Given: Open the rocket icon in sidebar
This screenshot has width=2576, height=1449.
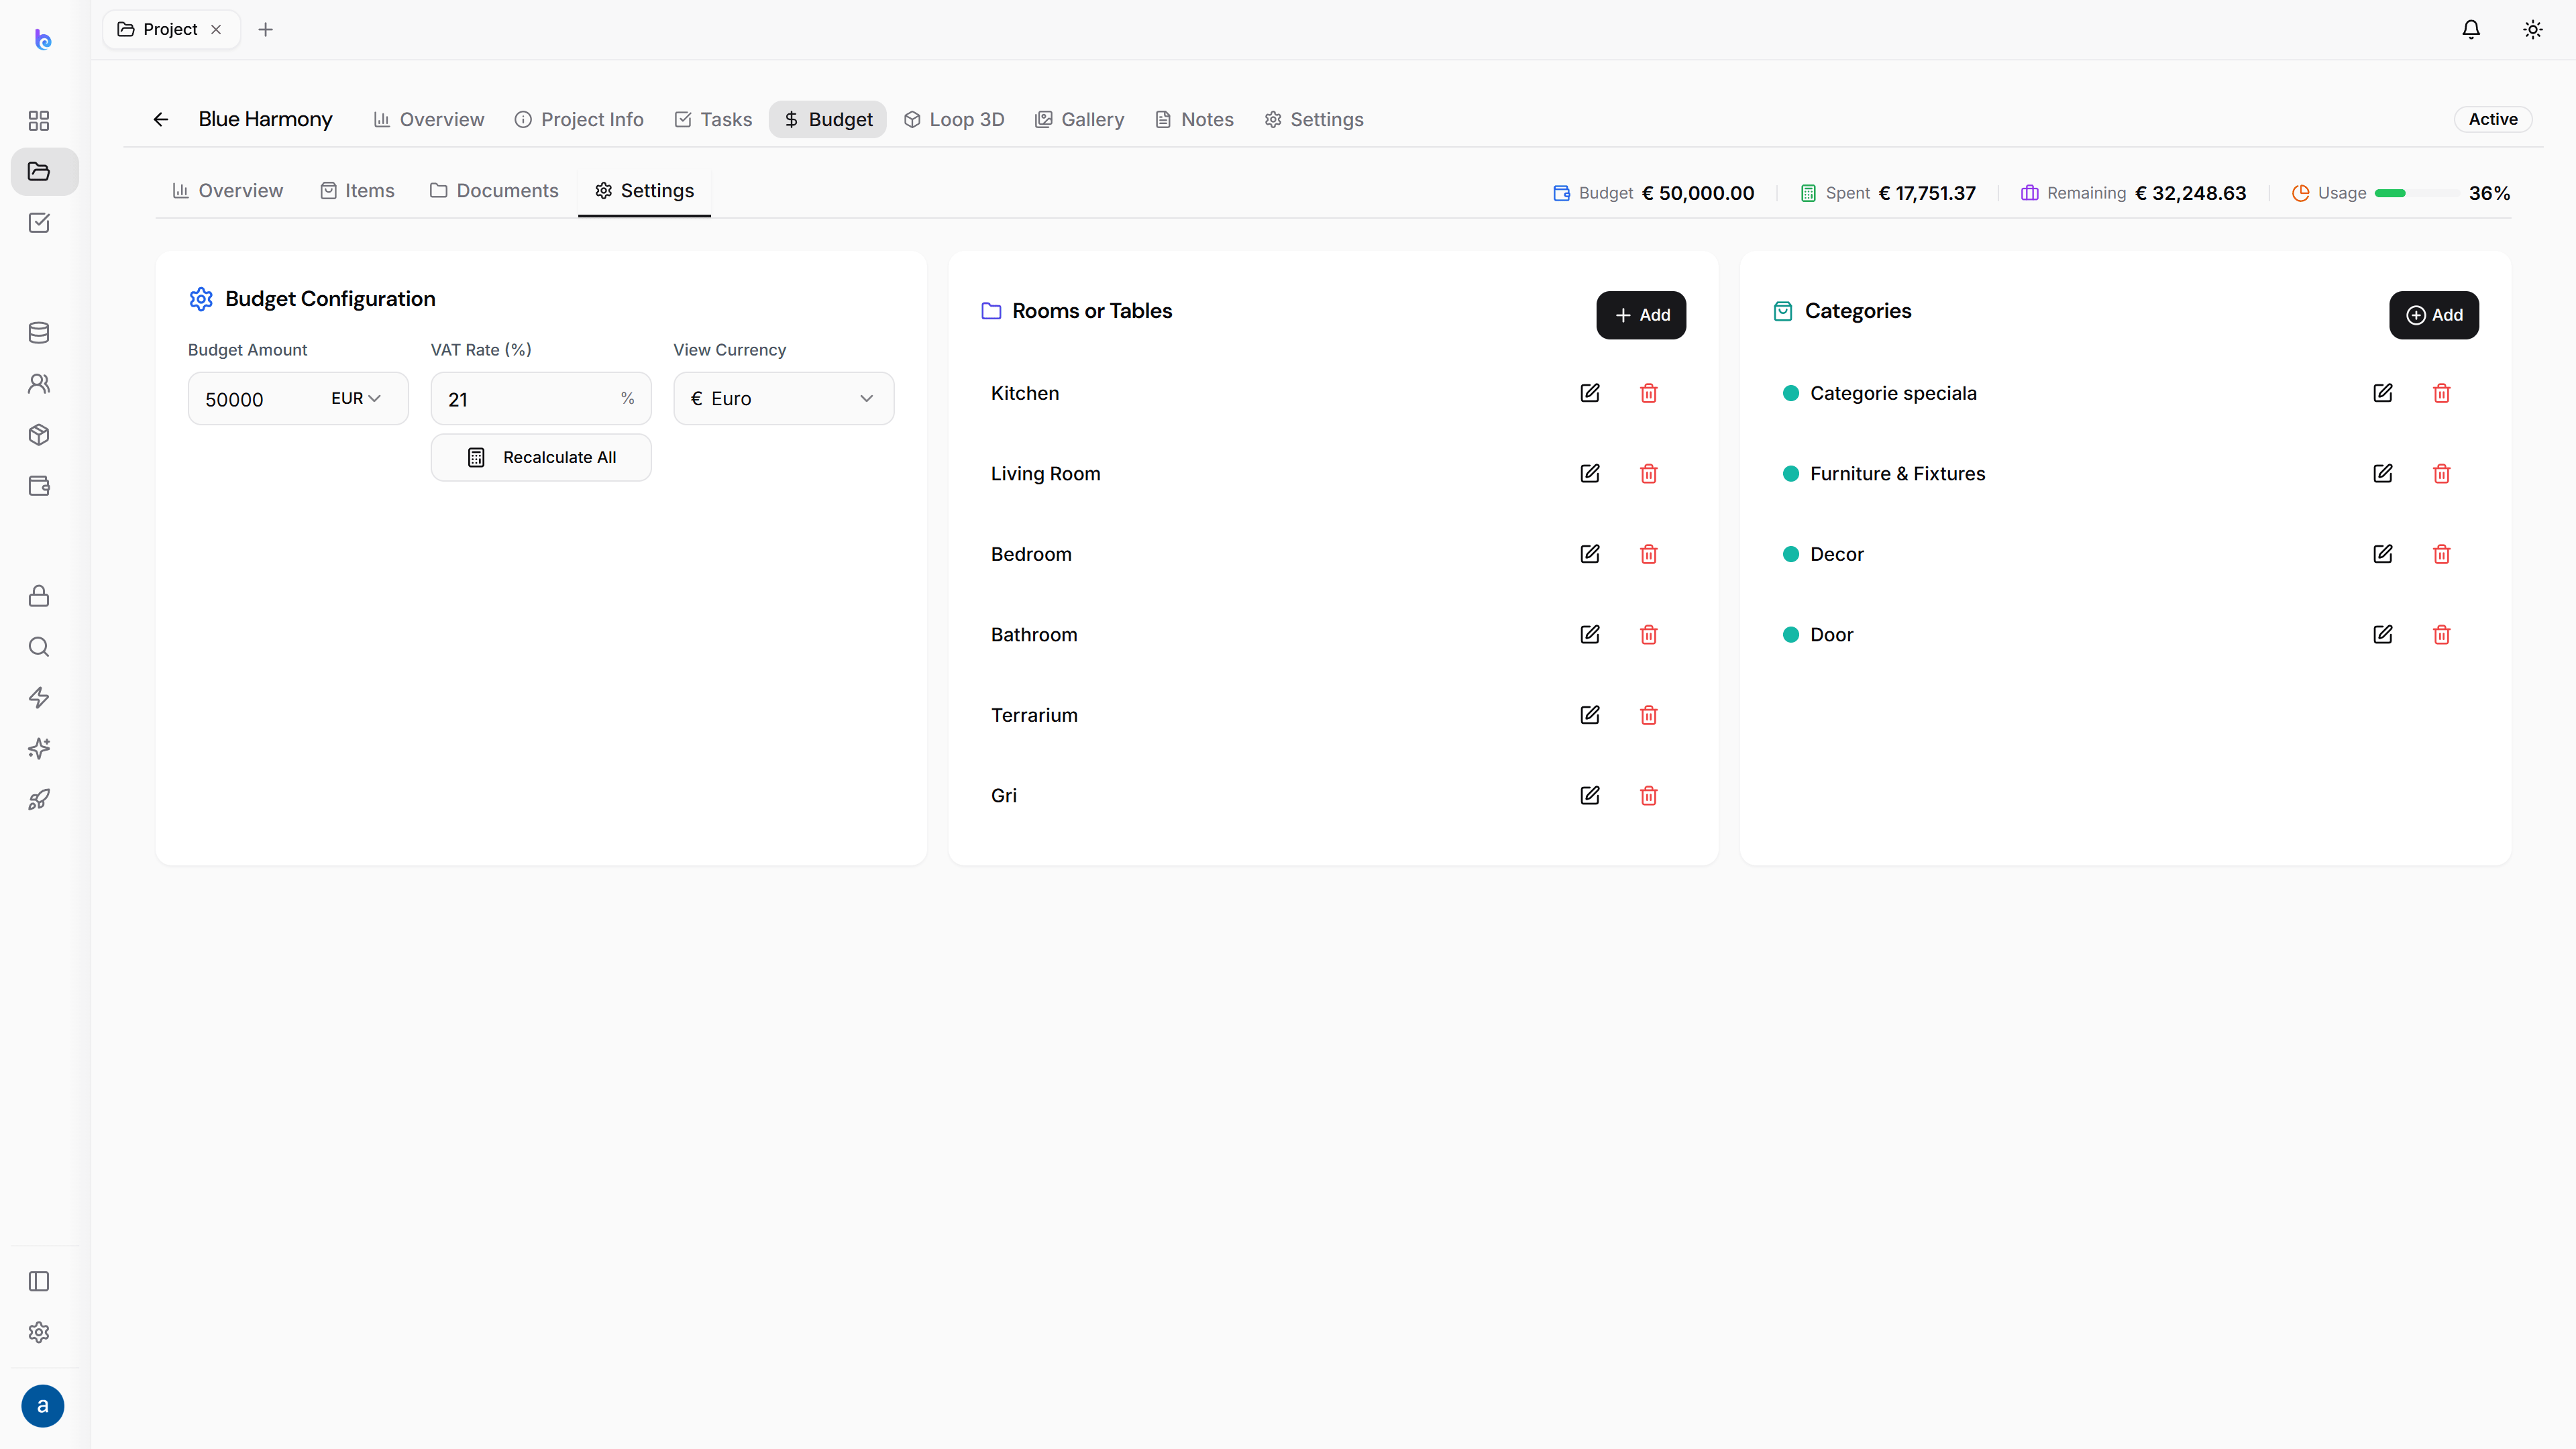Looking at the screenshot, I should [39, 800].
